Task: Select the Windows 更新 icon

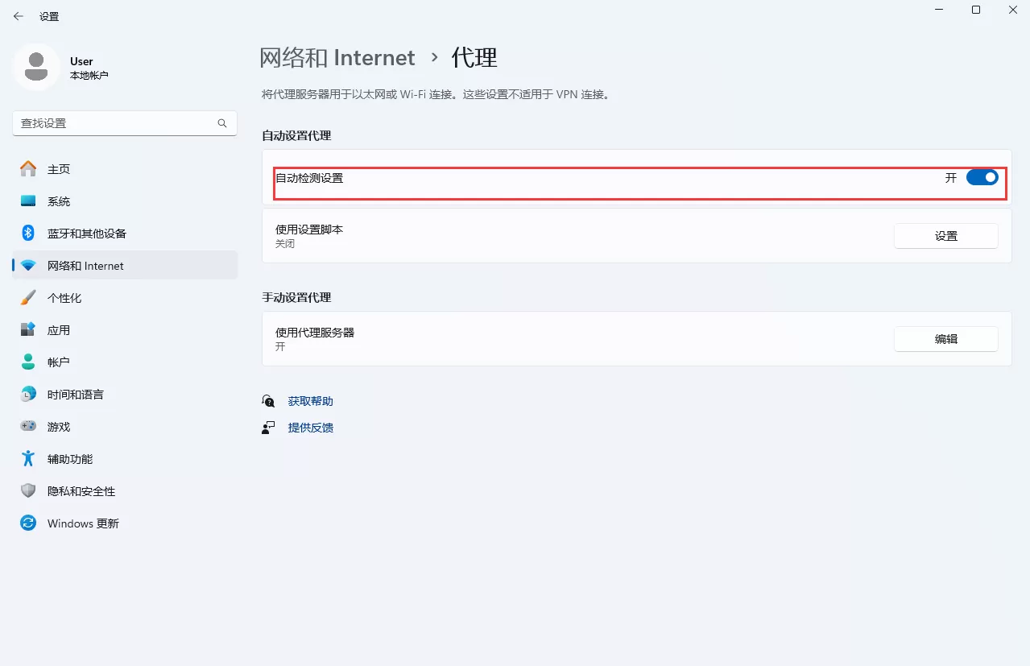Action: coord(28,523)
